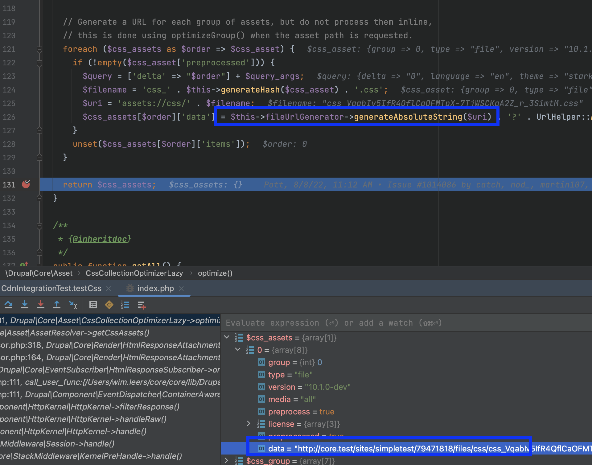Click the numbered list frames icon
Image resolution: width=592 pixels, height=465 pixels.
coord(125,305)
